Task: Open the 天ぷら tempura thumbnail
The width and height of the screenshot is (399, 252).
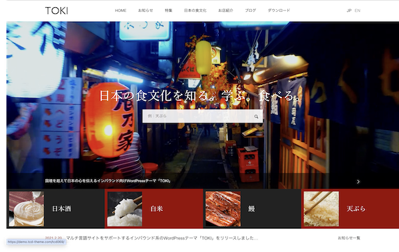Action: click(321, 209)
